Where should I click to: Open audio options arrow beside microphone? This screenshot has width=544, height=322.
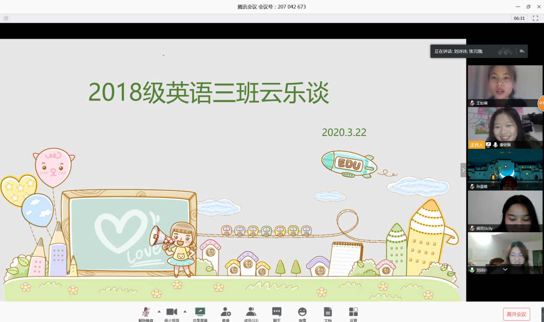point(159,312)
